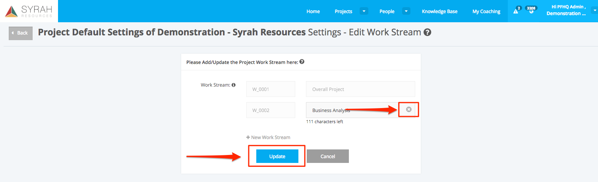This screenshot has height=182, width=598.
Task: Expand the Projects dropdown arrow
Action: pos(364,11)
